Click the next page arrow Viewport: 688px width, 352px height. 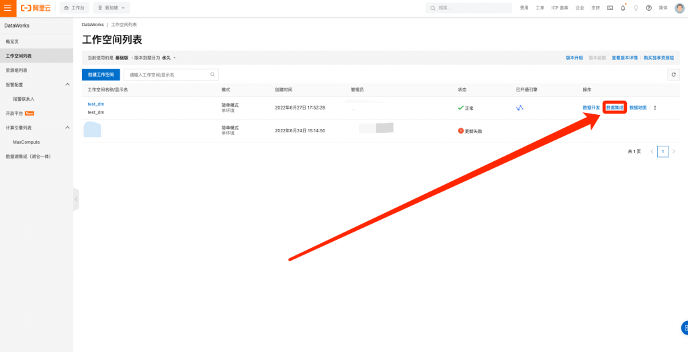pyautogui.click(x=674, y=151)
